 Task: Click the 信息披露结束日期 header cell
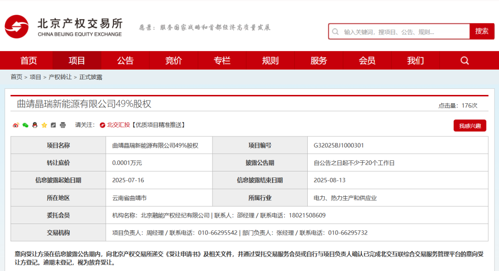pos(260,180)
